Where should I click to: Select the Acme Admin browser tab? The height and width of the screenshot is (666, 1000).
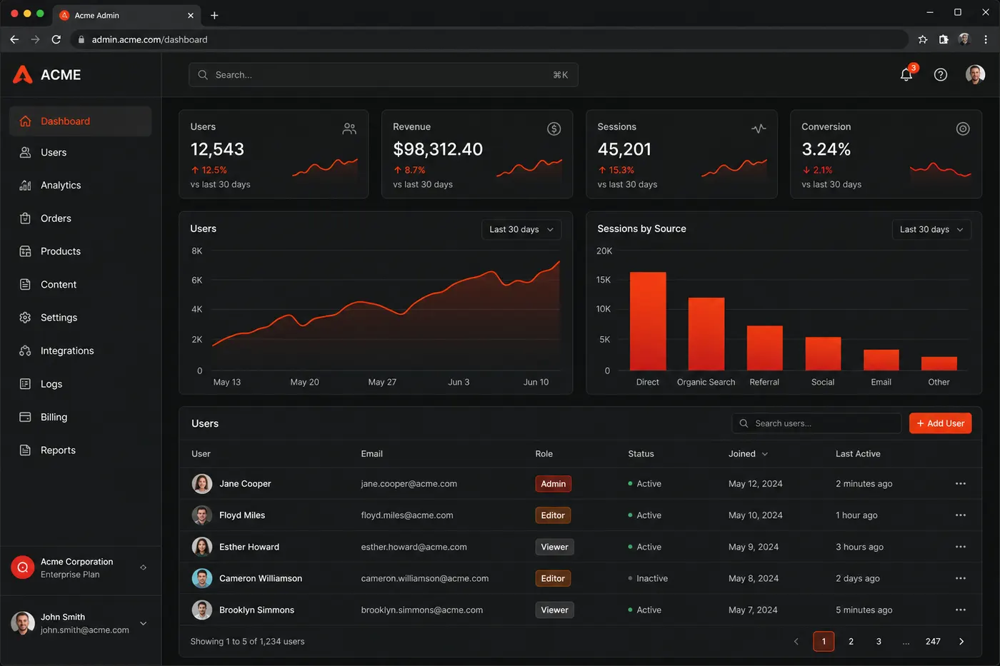127,15
